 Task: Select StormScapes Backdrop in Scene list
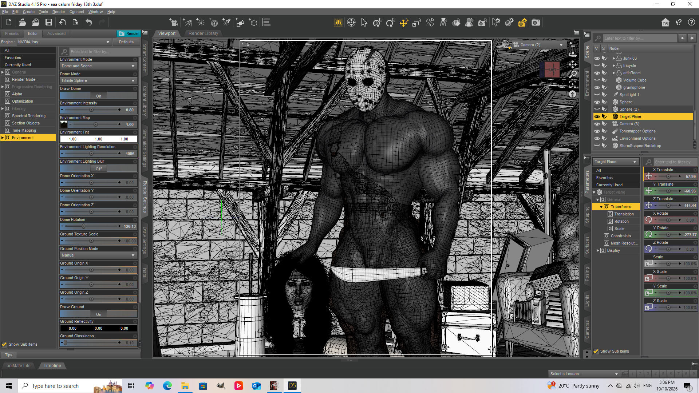[x=640, y=146]
